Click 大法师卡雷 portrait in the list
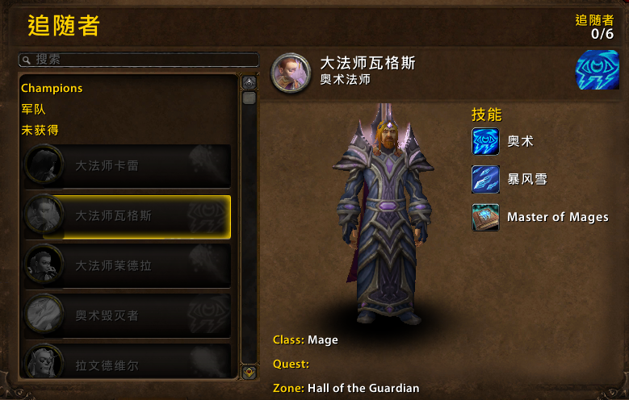Viewport: 629px width, 400px height. pyautogui.click(x=44, y=165)
